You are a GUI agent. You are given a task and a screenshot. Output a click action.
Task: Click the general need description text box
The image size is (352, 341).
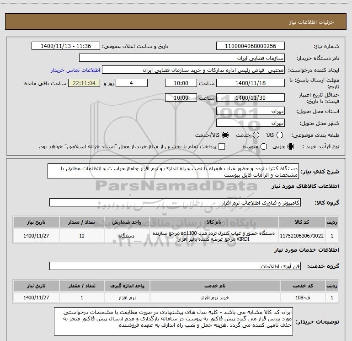click(x=173, y=172)
